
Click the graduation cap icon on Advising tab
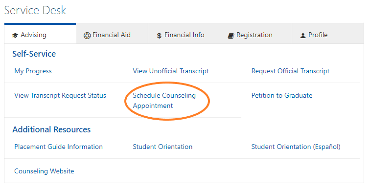15,36
